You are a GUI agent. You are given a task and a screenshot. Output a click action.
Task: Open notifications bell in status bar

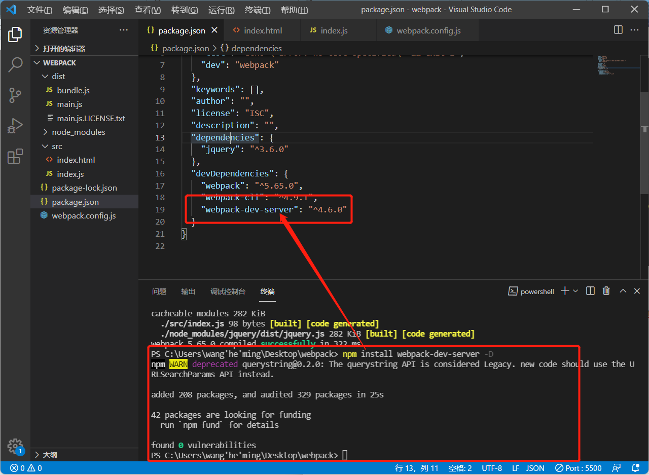tap(636, 468)
